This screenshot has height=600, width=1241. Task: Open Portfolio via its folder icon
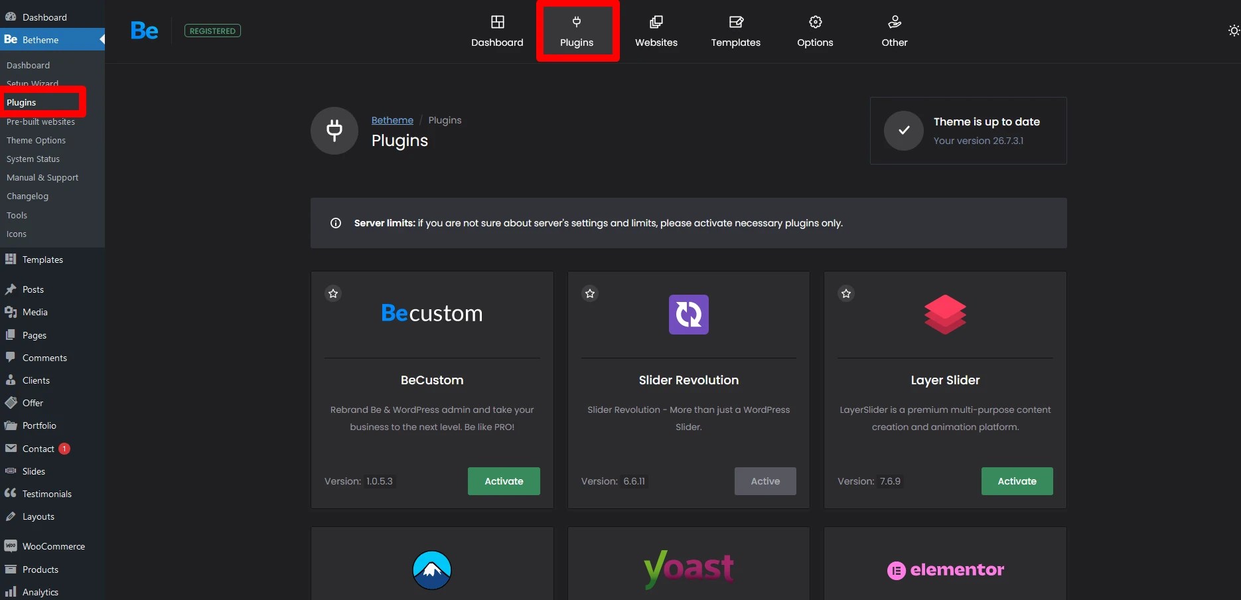(x=11, y=425)
